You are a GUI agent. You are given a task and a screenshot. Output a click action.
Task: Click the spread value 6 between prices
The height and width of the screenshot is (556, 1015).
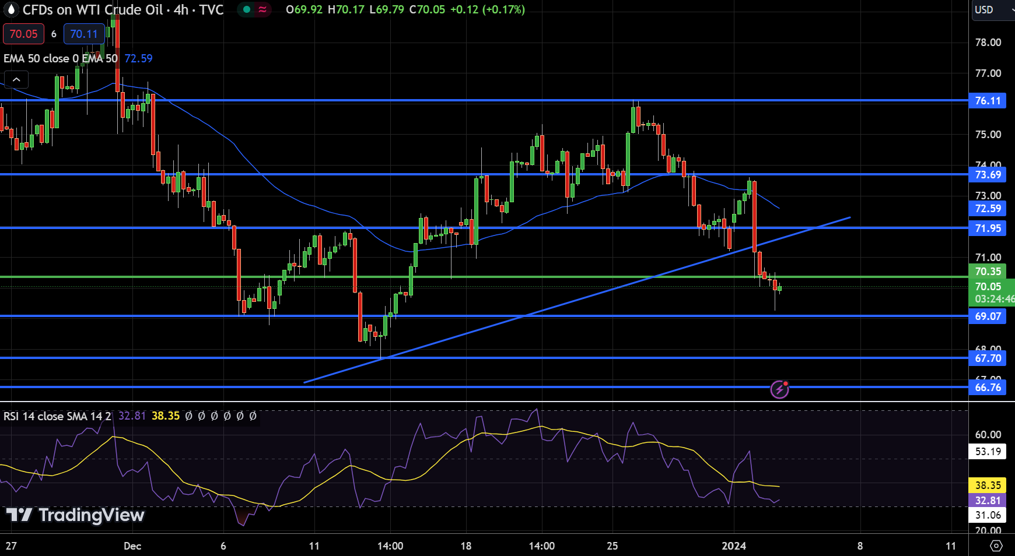[x=54, y=34]
